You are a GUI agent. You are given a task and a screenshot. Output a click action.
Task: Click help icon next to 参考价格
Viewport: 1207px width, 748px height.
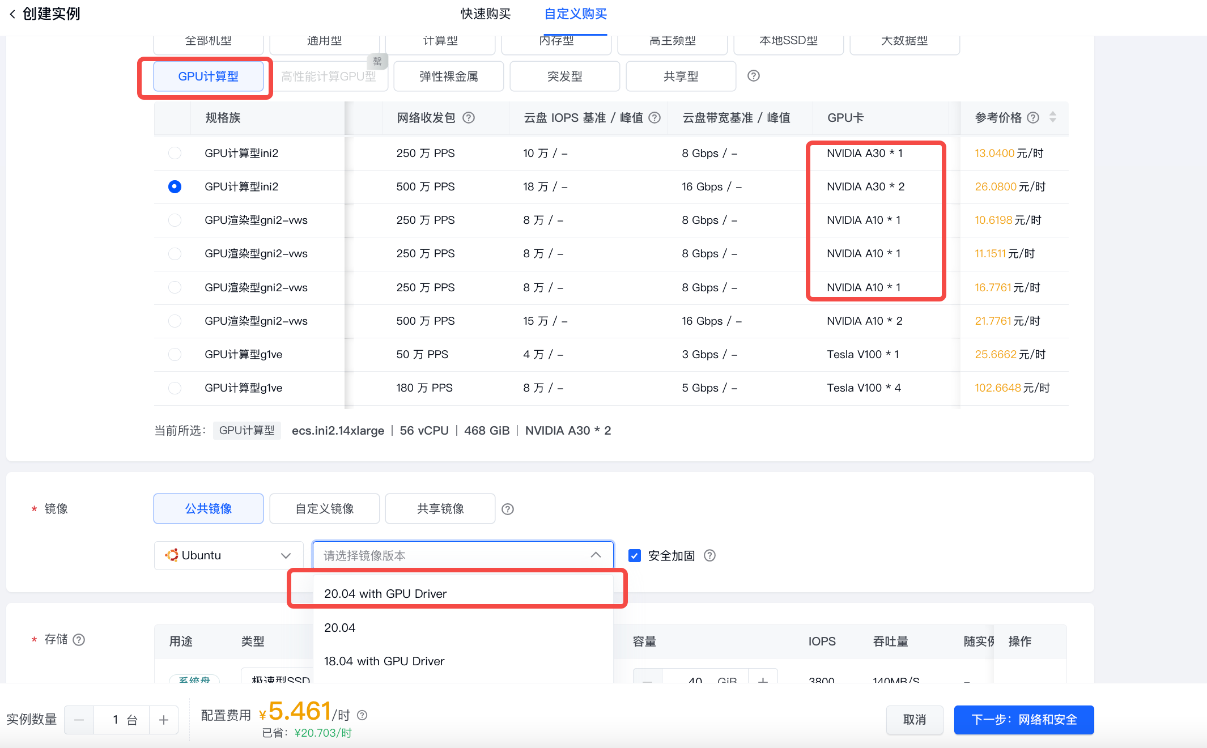point(1033,118)
